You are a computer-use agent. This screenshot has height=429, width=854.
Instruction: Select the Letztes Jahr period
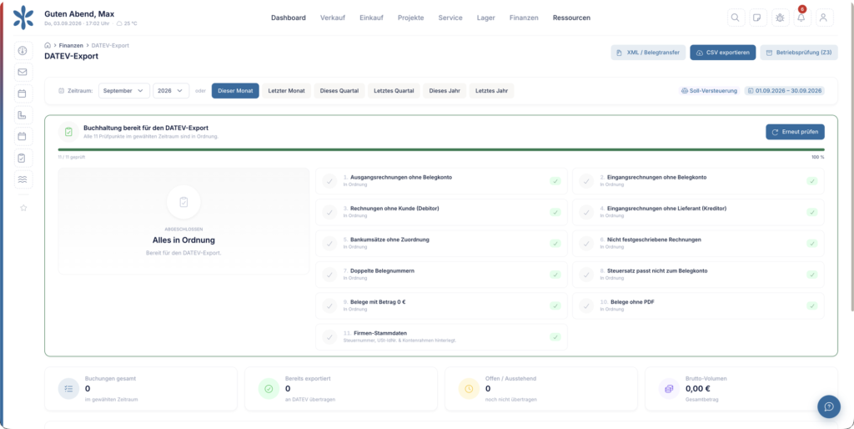coord(492,90)
